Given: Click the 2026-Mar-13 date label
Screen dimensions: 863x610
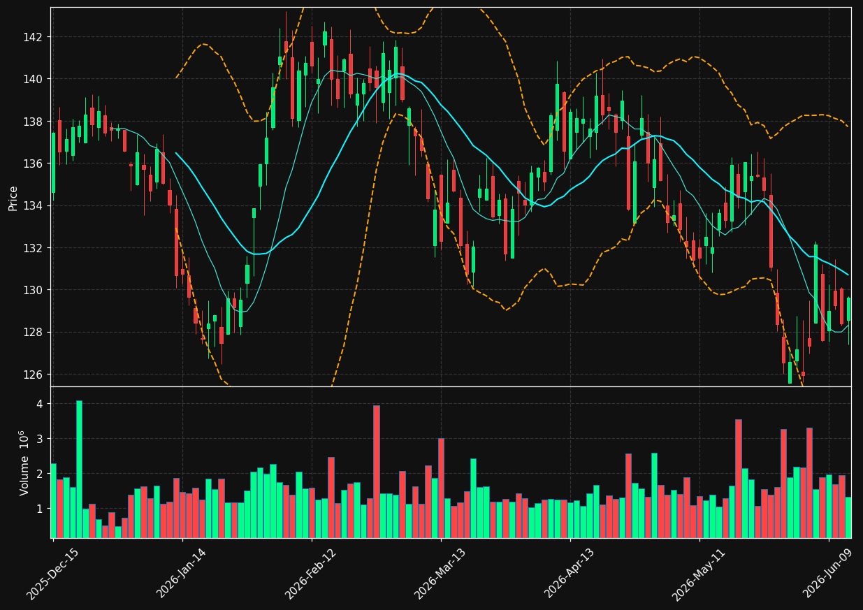Looking at the screenshot, I should (x=440, y=574).
